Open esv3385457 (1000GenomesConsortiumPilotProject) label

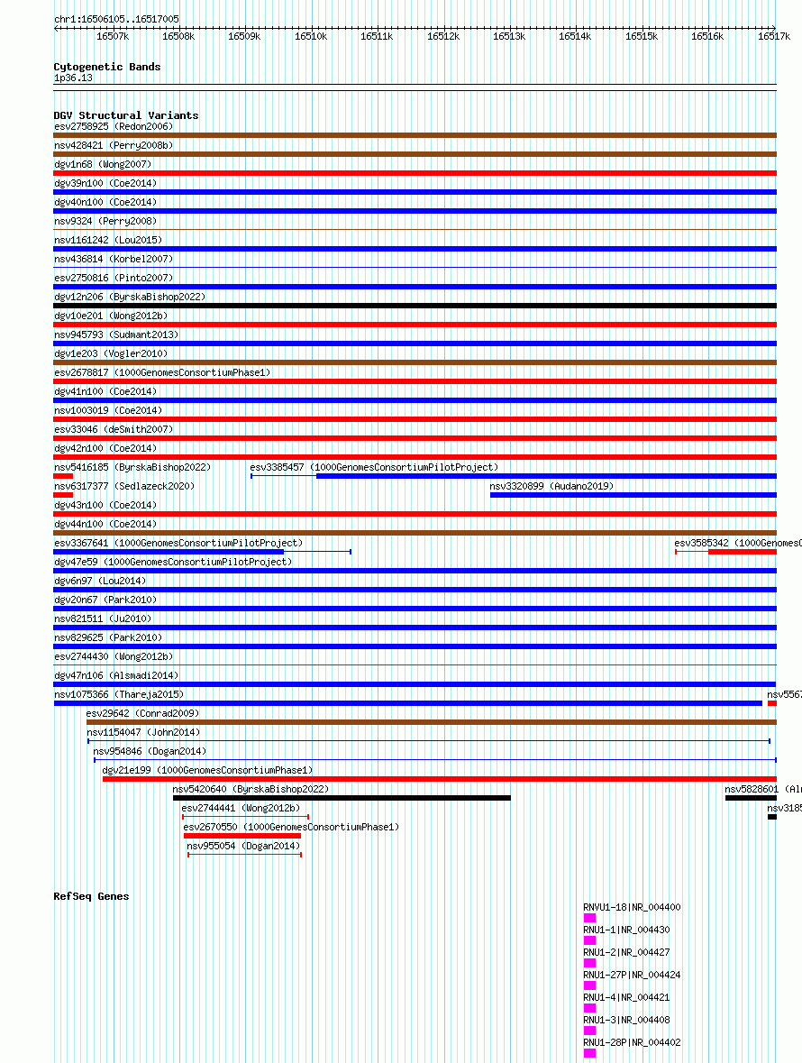point(374,469)
